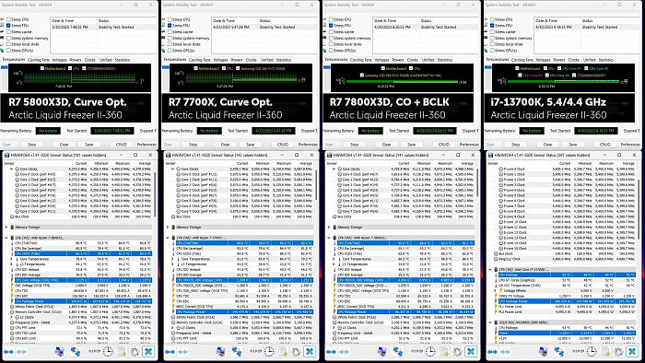Expand Memory Timings in the R7 7700X HWiNFO window

click(168, 227)
